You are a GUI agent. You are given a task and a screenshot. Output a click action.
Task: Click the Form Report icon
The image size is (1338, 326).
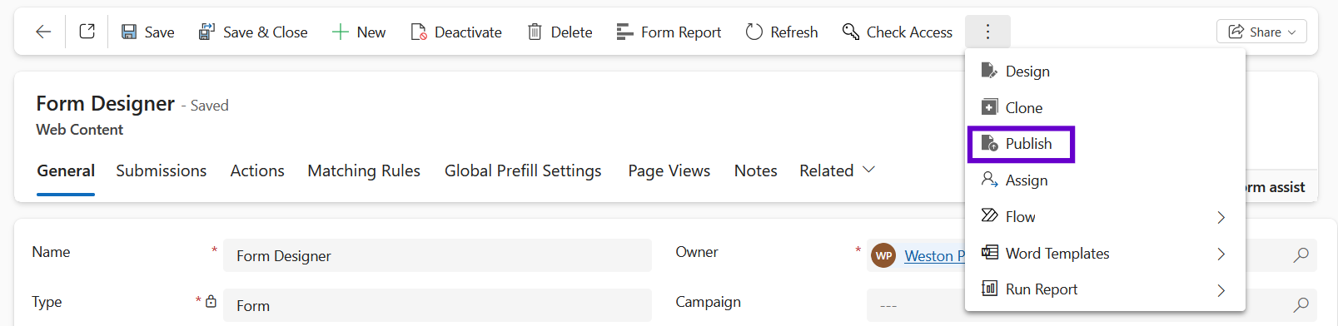624,32
